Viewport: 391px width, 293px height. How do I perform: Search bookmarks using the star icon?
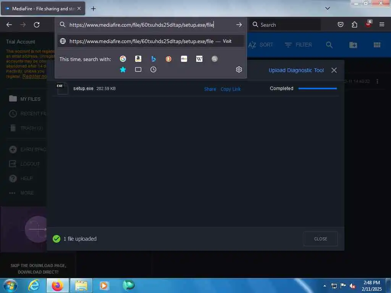pyautogui.click(x=123, y=69)
